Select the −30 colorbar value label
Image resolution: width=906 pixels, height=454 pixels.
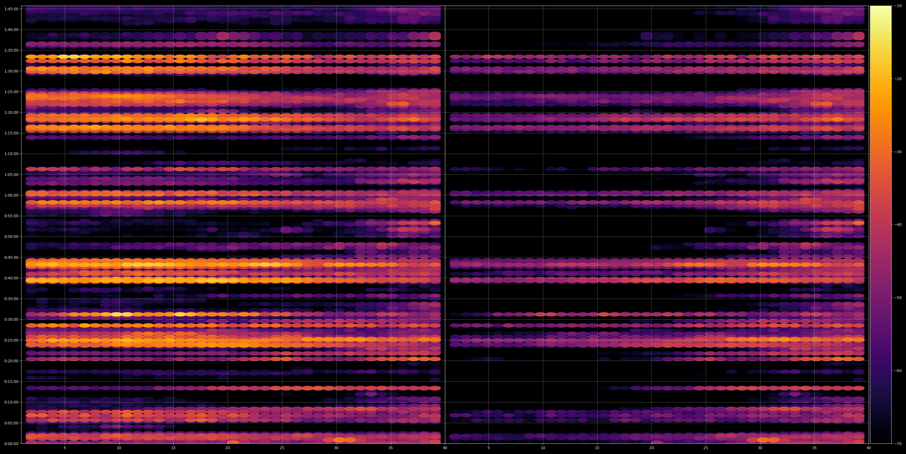(898, 152)
